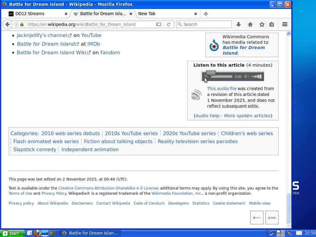Reload the Wikipedia page
Image resolution: width=316 pixels, height=237 pixels.
[169, 24]
